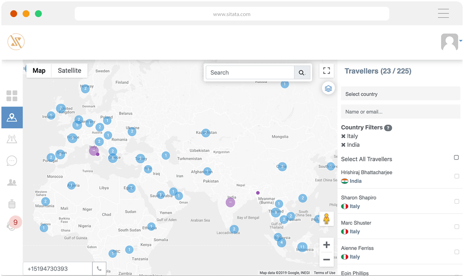Toggle fullscreen map view

click(327, 71)
